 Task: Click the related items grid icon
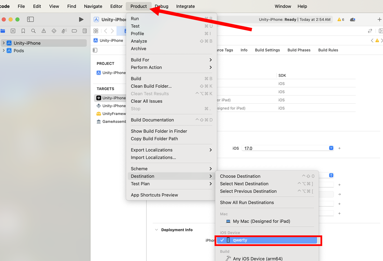[x=96, y=31]
